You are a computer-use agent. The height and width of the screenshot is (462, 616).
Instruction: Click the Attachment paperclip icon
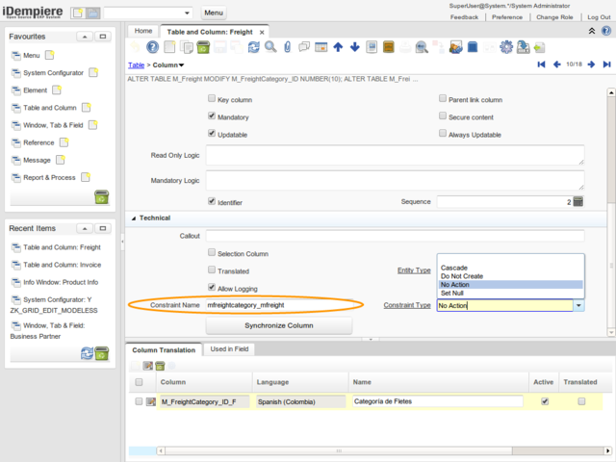(287, 46)
